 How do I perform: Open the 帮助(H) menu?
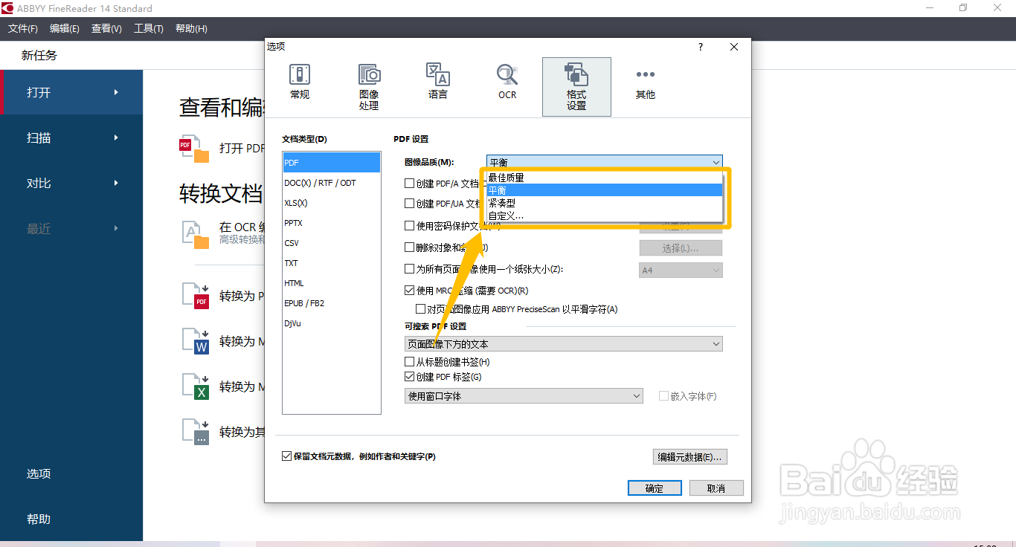191,28
